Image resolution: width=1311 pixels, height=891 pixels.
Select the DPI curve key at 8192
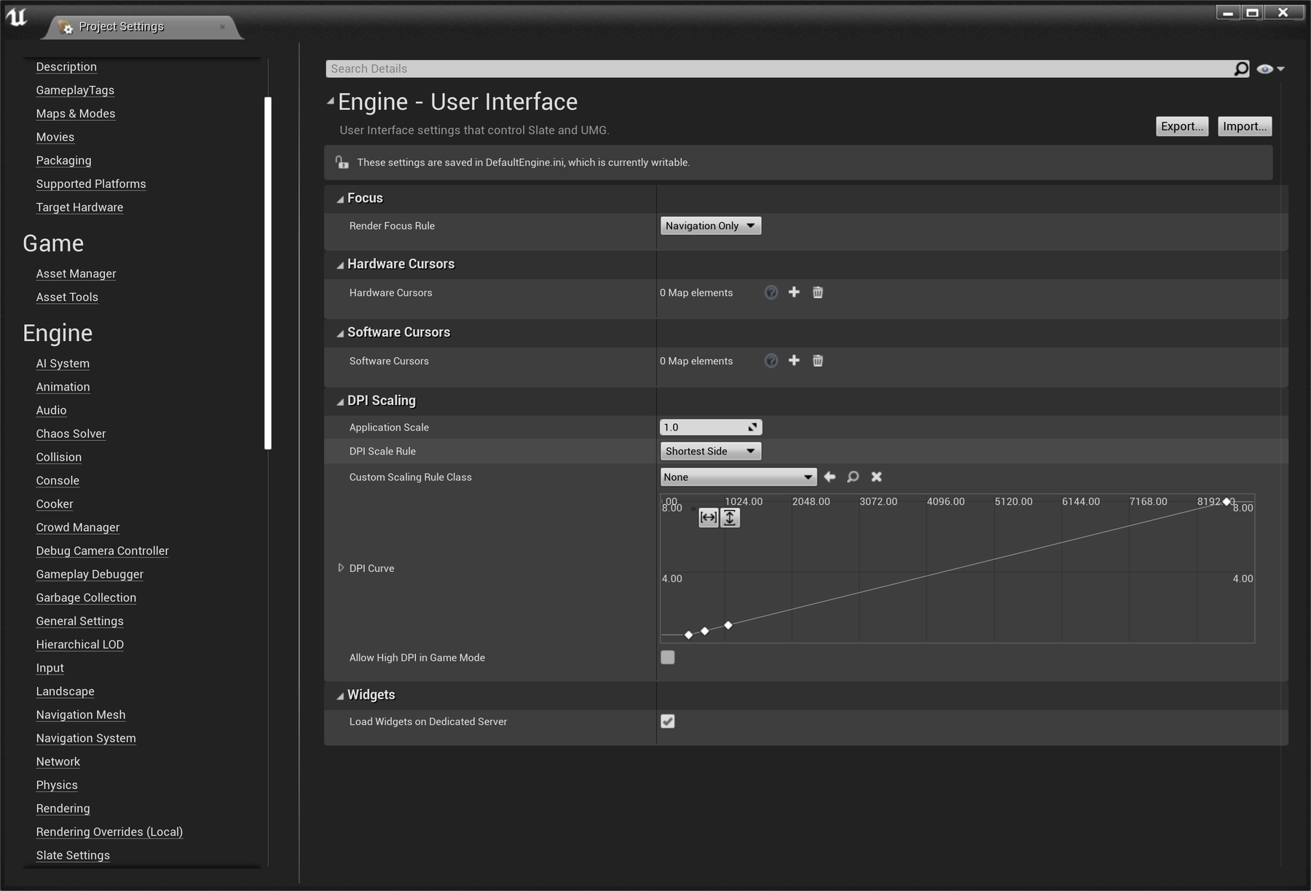1227,501
